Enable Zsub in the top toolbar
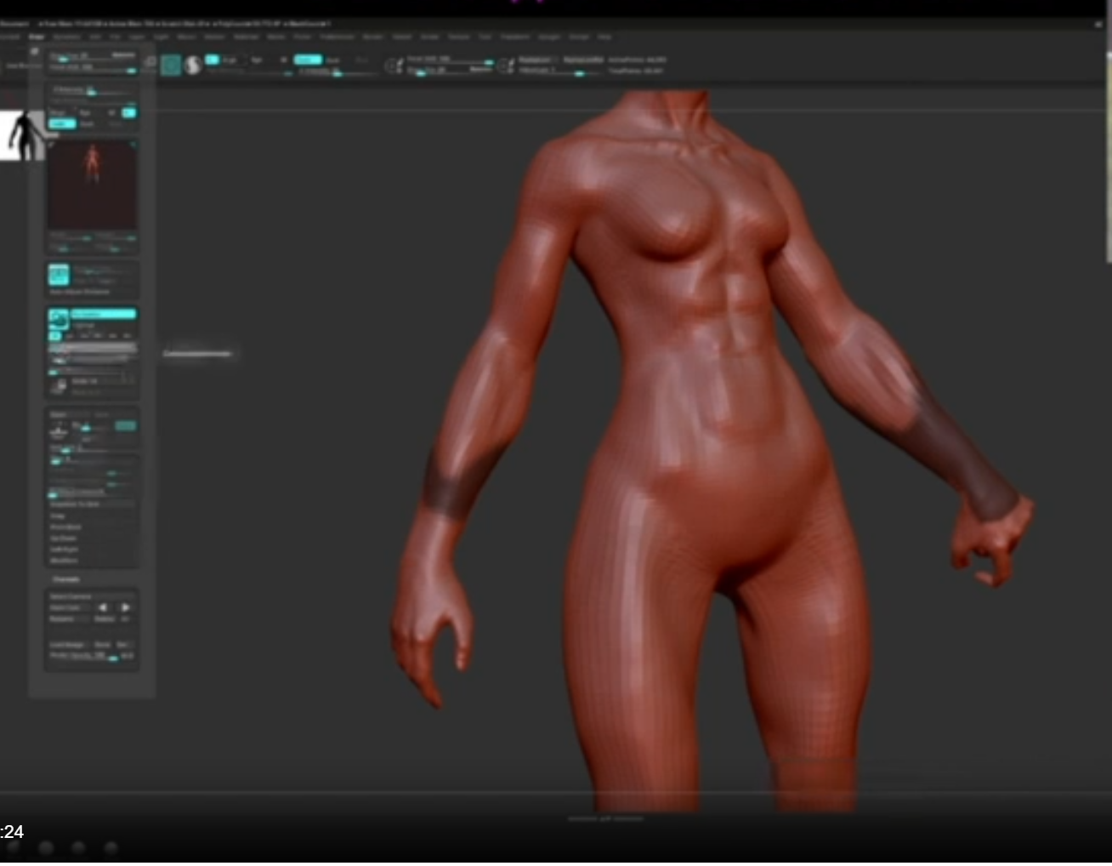The height and width of the screenshot is (866, 1112). 332,60
